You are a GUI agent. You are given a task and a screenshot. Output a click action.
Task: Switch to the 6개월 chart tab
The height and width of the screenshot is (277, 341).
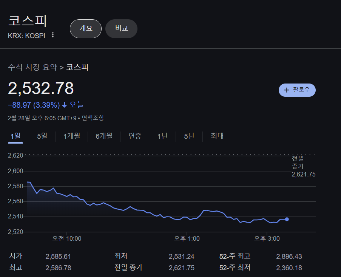pos(104,136)
